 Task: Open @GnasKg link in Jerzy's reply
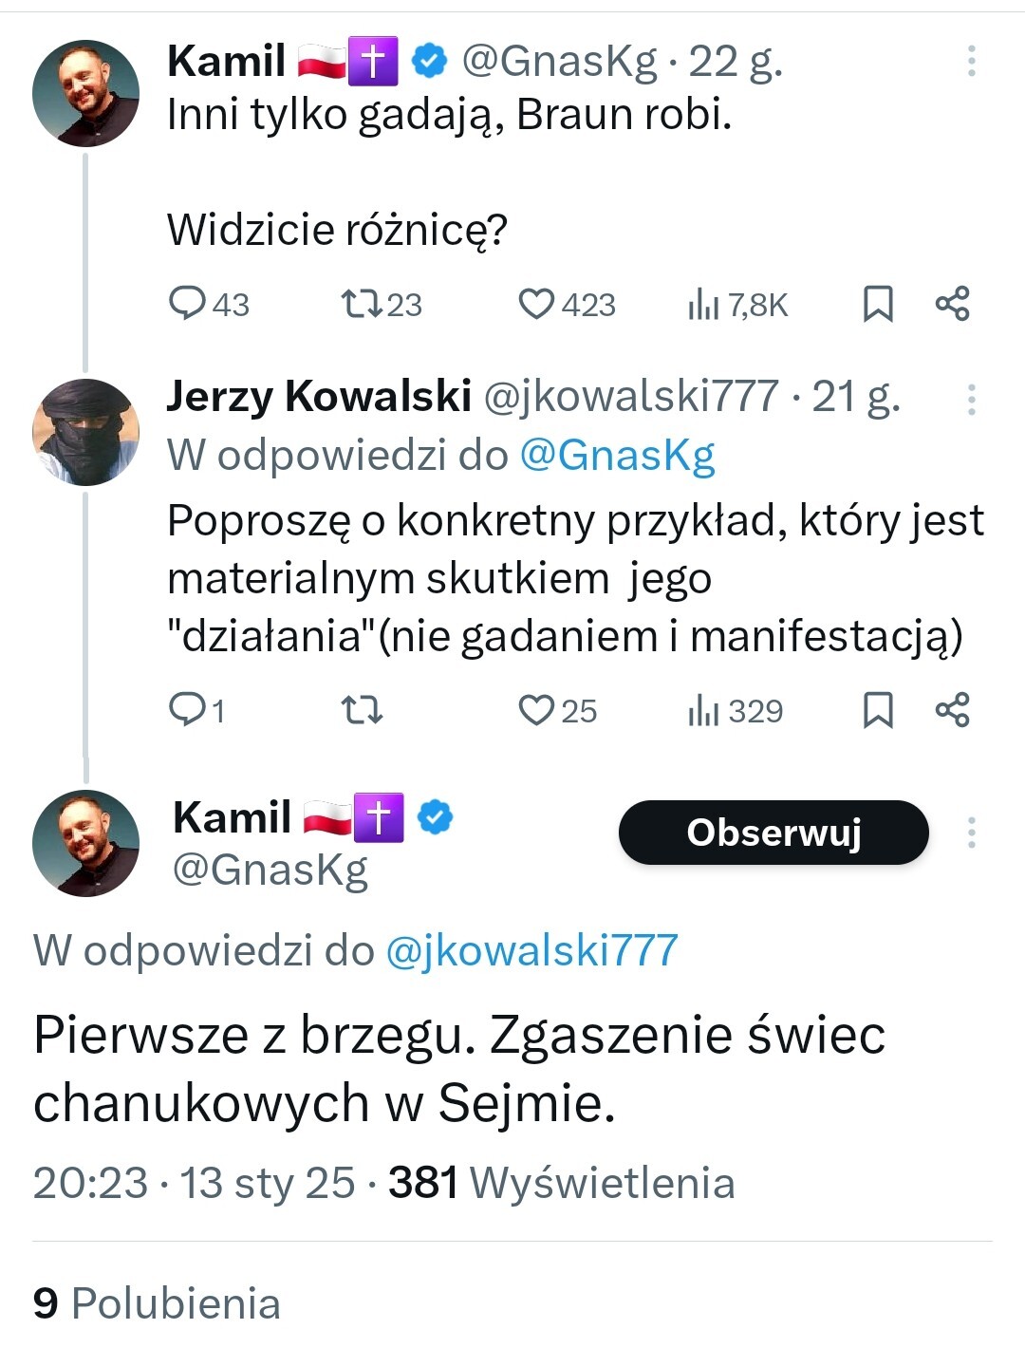[617, 456]
